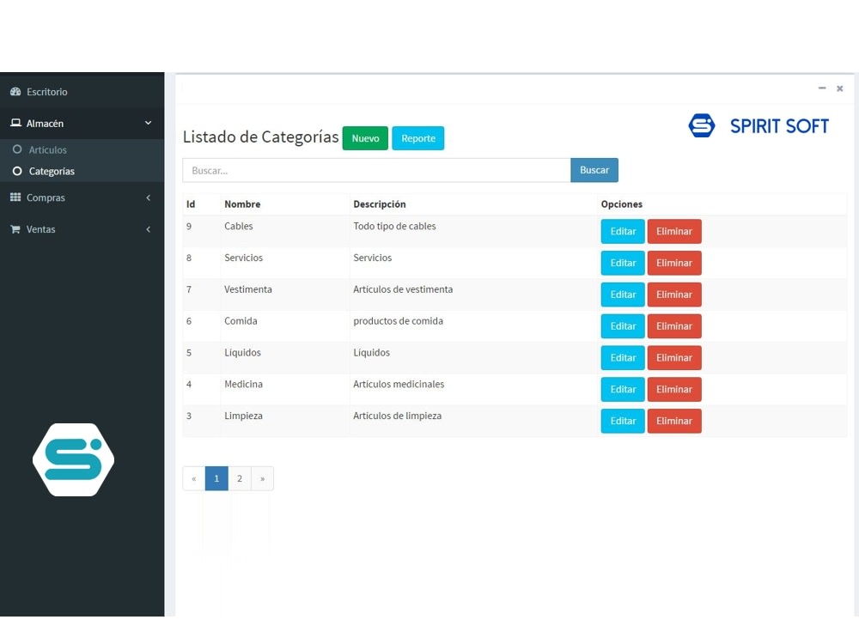
Task: Open Escritorio in the sidebar
Action: point(82,92)
